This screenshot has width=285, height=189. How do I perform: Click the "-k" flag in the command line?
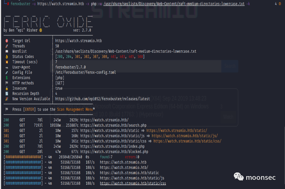(x=248, y=4)
